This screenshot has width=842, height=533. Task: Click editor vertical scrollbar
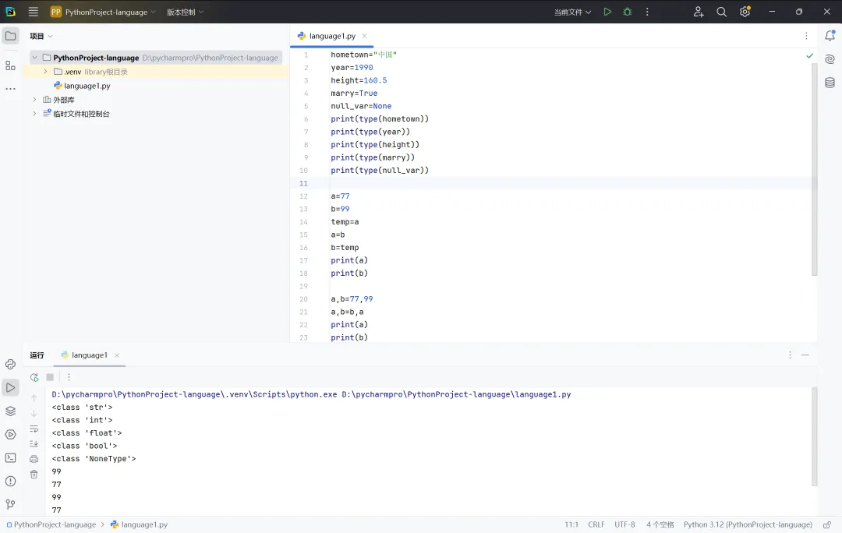tap(814, 169)
